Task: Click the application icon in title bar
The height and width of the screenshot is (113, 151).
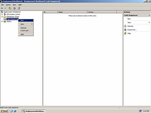Action: click(1, 1)
